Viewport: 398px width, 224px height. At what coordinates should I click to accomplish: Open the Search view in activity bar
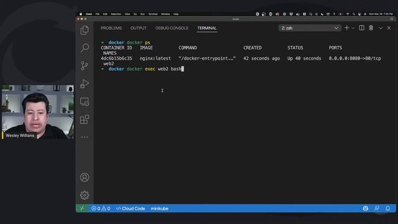coord(85,48)
